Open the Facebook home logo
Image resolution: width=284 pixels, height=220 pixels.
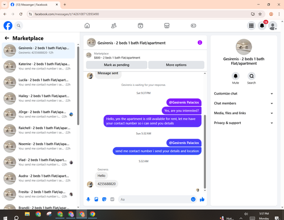click(8, 26)
